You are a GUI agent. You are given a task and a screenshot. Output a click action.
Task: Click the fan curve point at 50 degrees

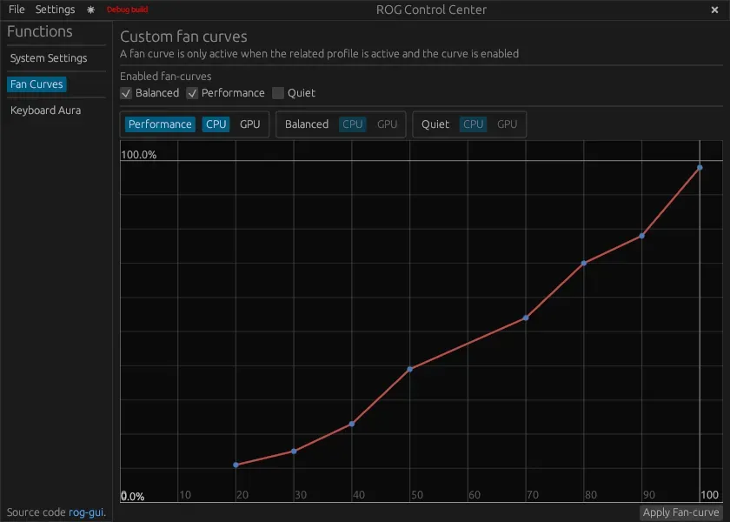click(x=410, y=368)
